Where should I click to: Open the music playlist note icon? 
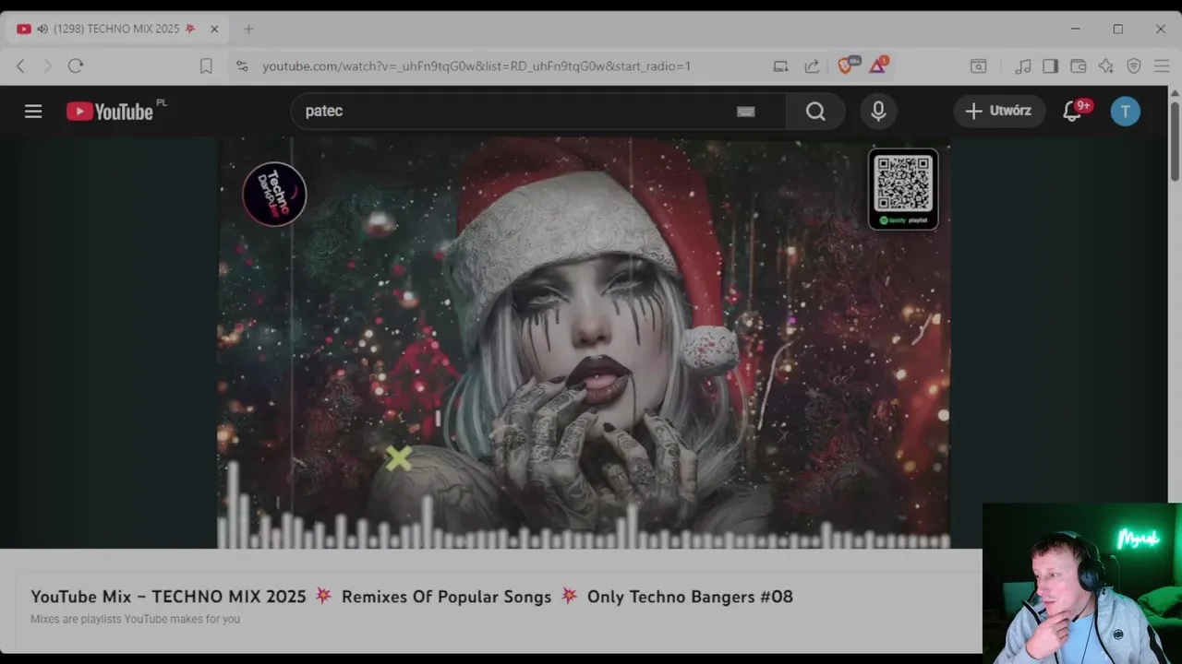point(1023,65)
